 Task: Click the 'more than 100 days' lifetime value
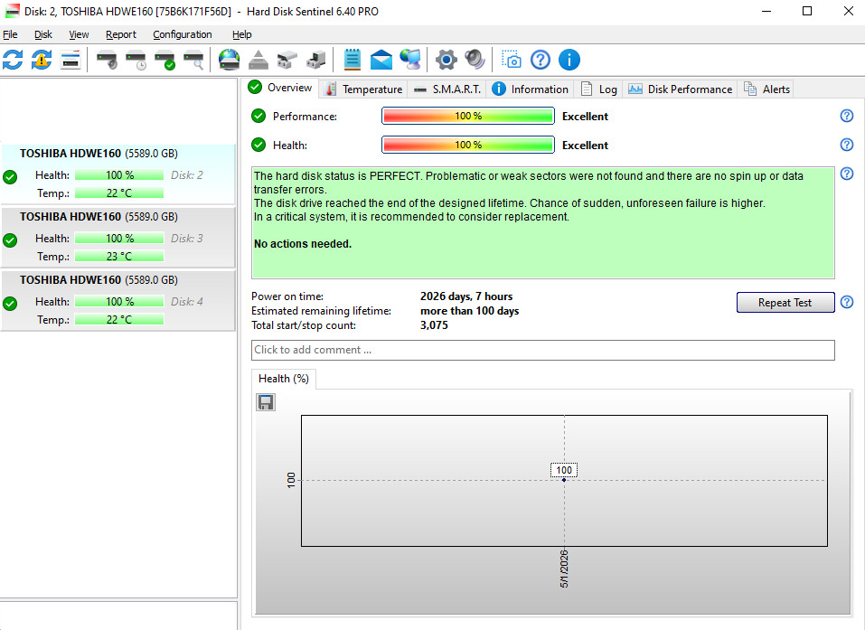point(469,311)
